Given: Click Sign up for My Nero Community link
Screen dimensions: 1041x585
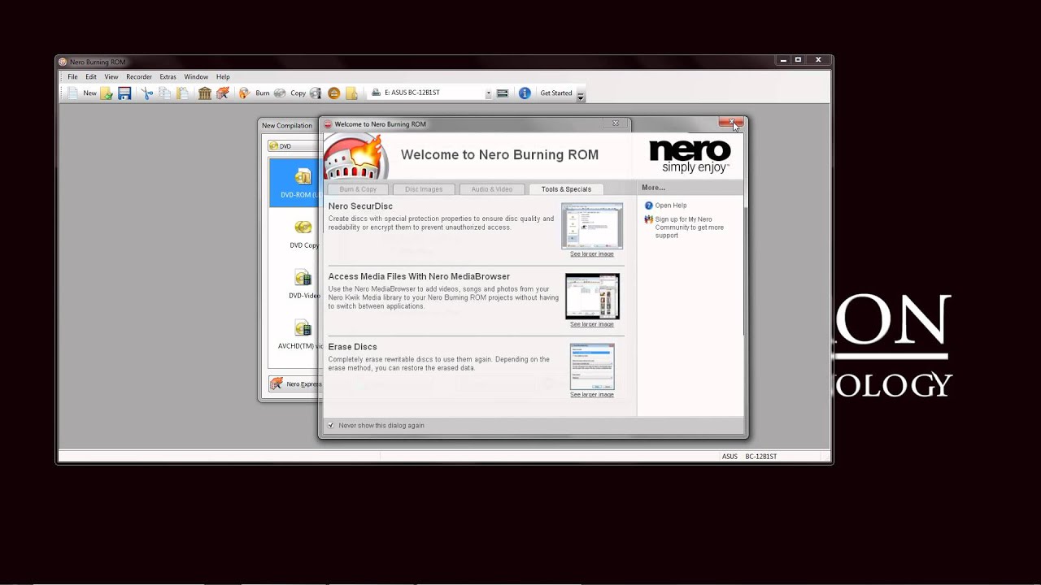Looking at the screenshot, I should tap(689, 227).
